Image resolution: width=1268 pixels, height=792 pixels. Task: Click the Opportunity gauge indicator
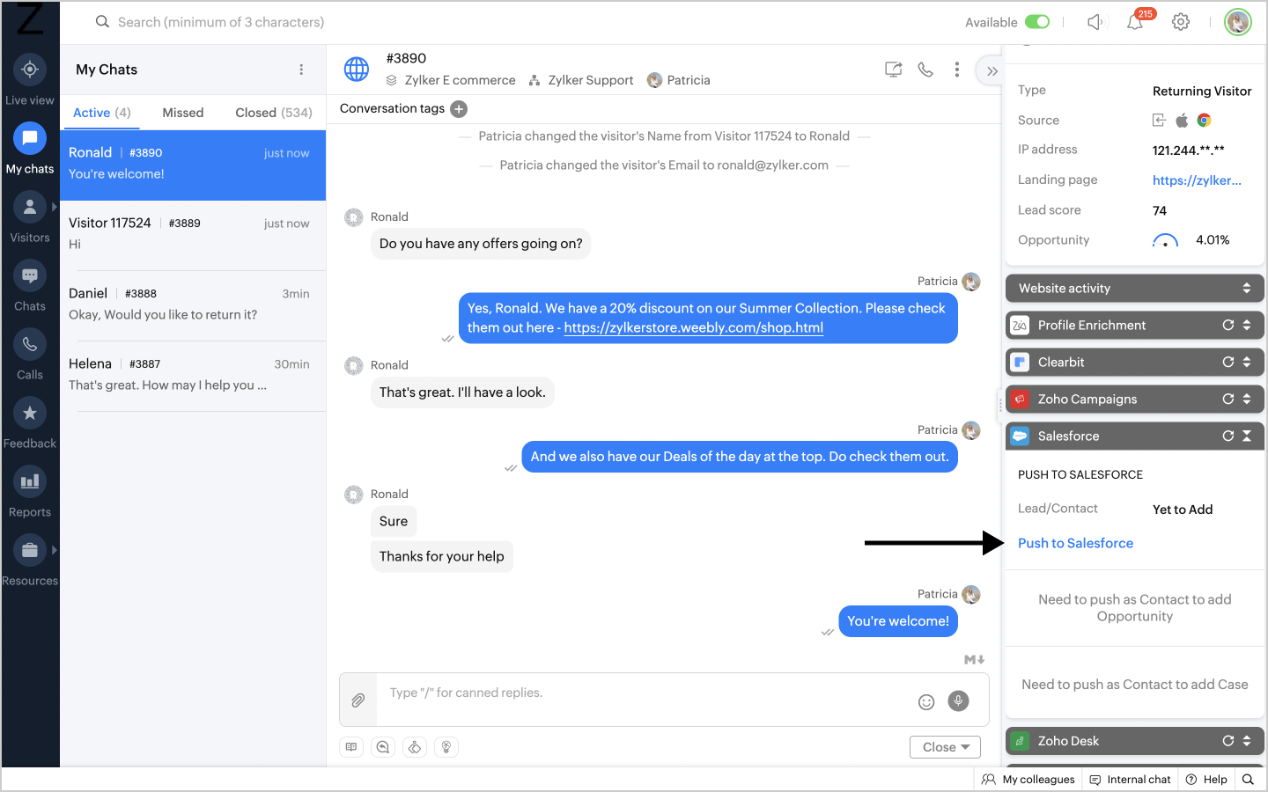coord(1165,240)
